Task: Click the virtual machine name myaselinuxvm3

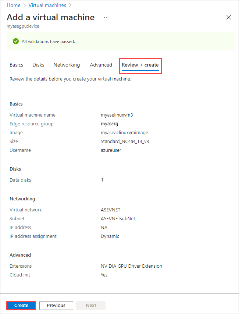Action: click(x=117, y=115)
